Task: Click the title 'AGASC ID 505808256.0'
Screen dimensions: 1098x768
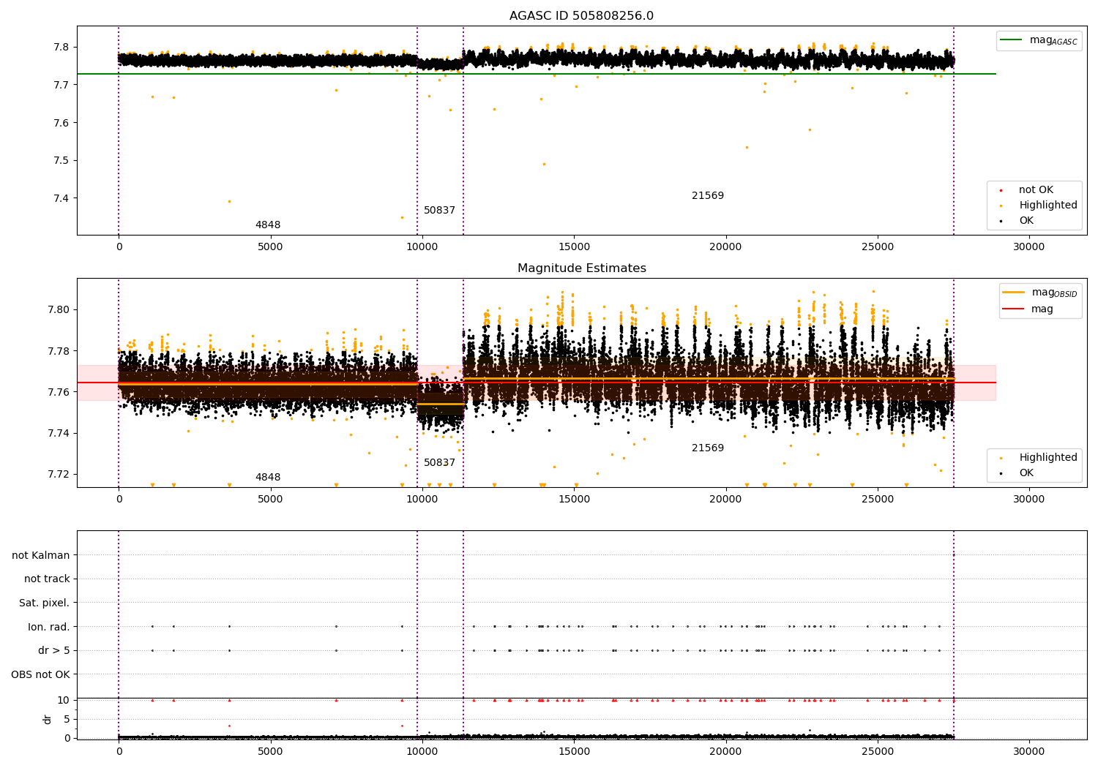Action: tap(581, 16)
